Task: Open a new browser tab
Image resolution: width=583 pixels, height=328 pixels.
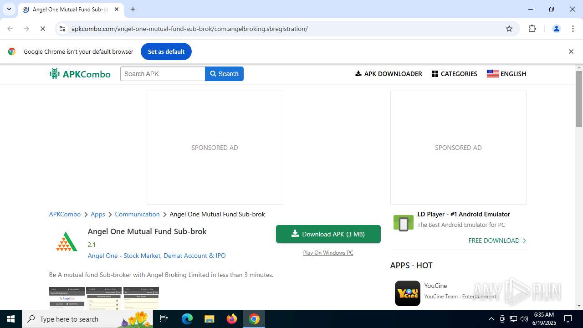Action: point(133,9)
